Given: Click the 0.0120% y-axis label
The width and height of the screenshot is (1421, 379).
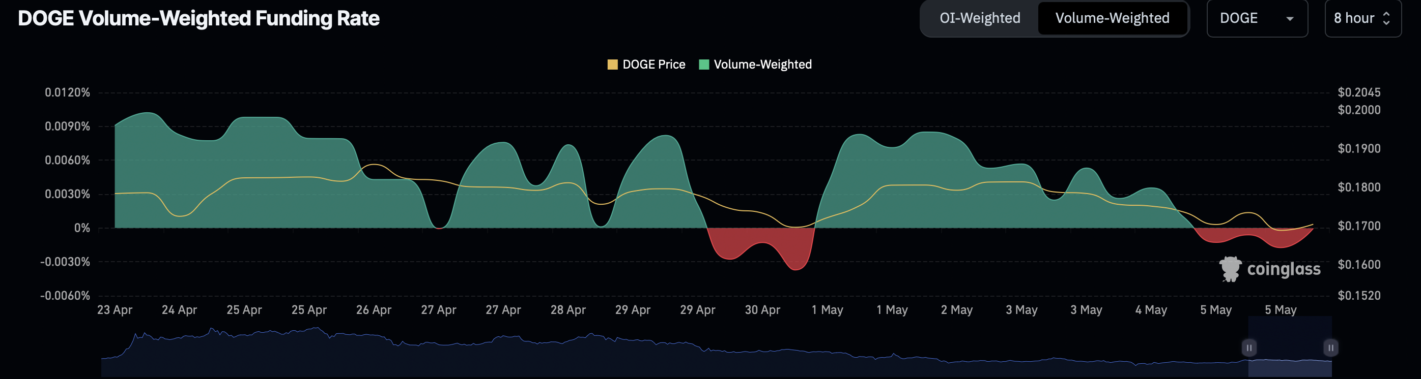Looking at the screenshot, I should click(67, 92).
